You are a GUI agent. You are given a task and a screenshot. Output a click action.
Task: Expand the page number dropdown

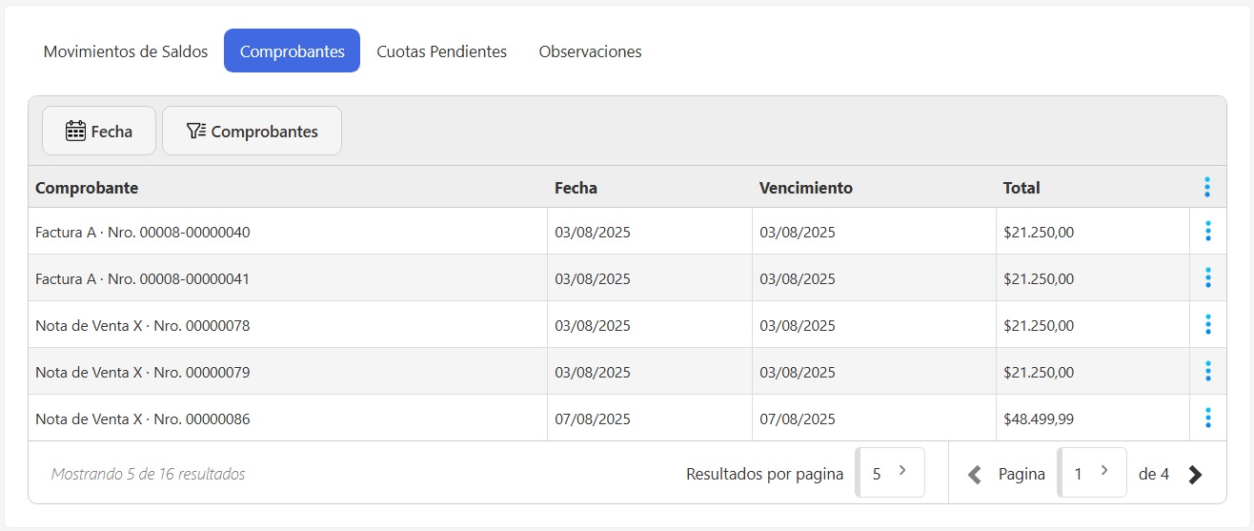(1092, 473)
